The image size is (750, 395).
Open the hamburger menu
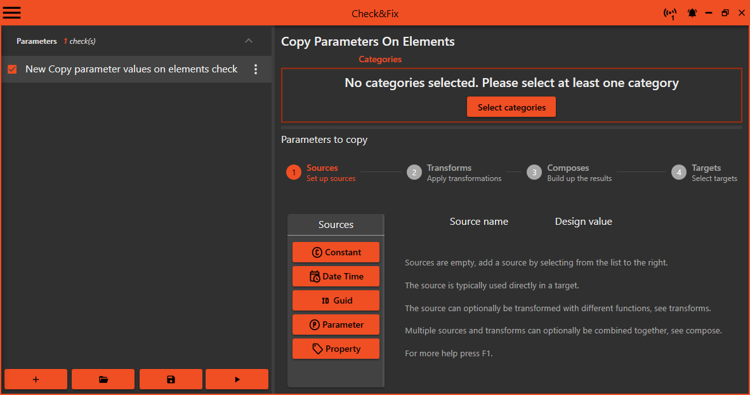coord(11,13)
